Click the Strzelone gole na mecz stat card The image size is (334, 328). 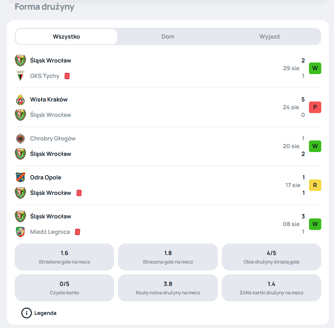pos(64,257)
